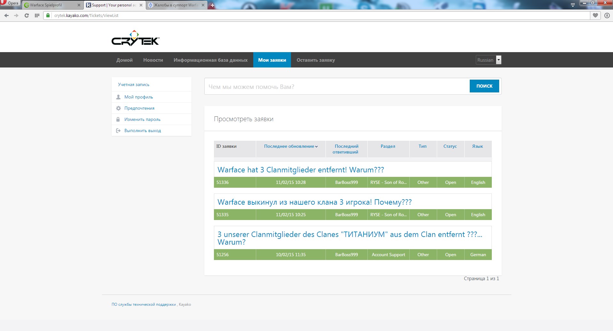Click date 10/02/15 11:35 cell
This screenshot has height=331, width=613.
click(x=291, y=255)
